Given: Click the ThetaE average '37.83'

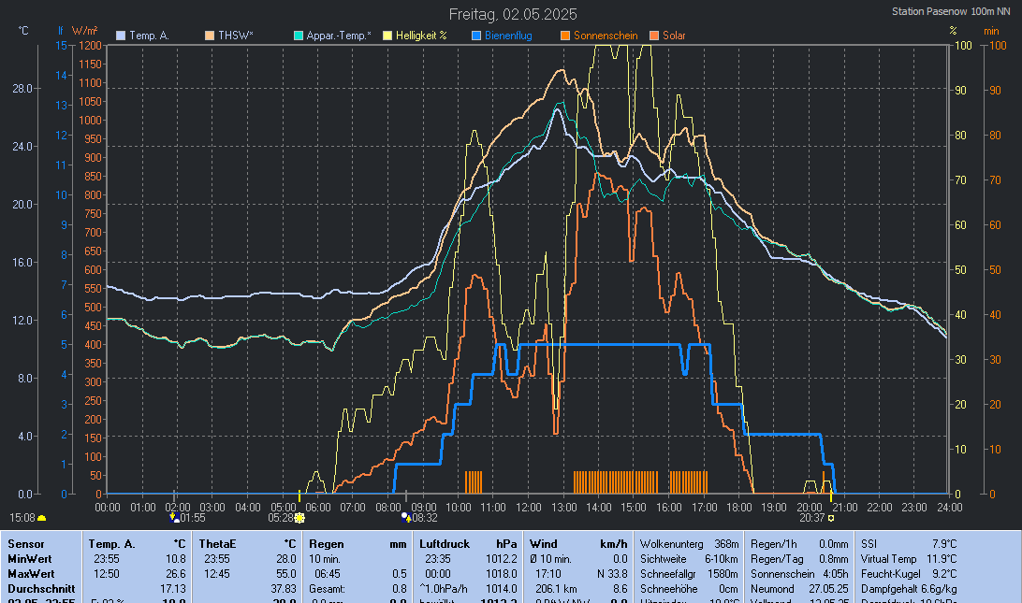Looking at the screenshot, I should [x=283, y=589].
